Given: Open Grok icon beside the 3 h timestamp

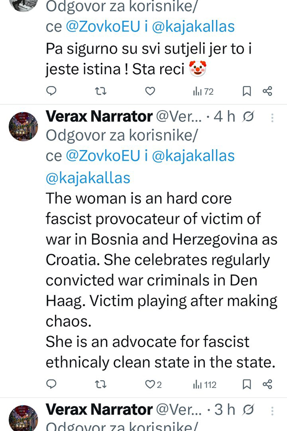Looking at the screenshot, I should pyautogui.click(x=248, y=410).
